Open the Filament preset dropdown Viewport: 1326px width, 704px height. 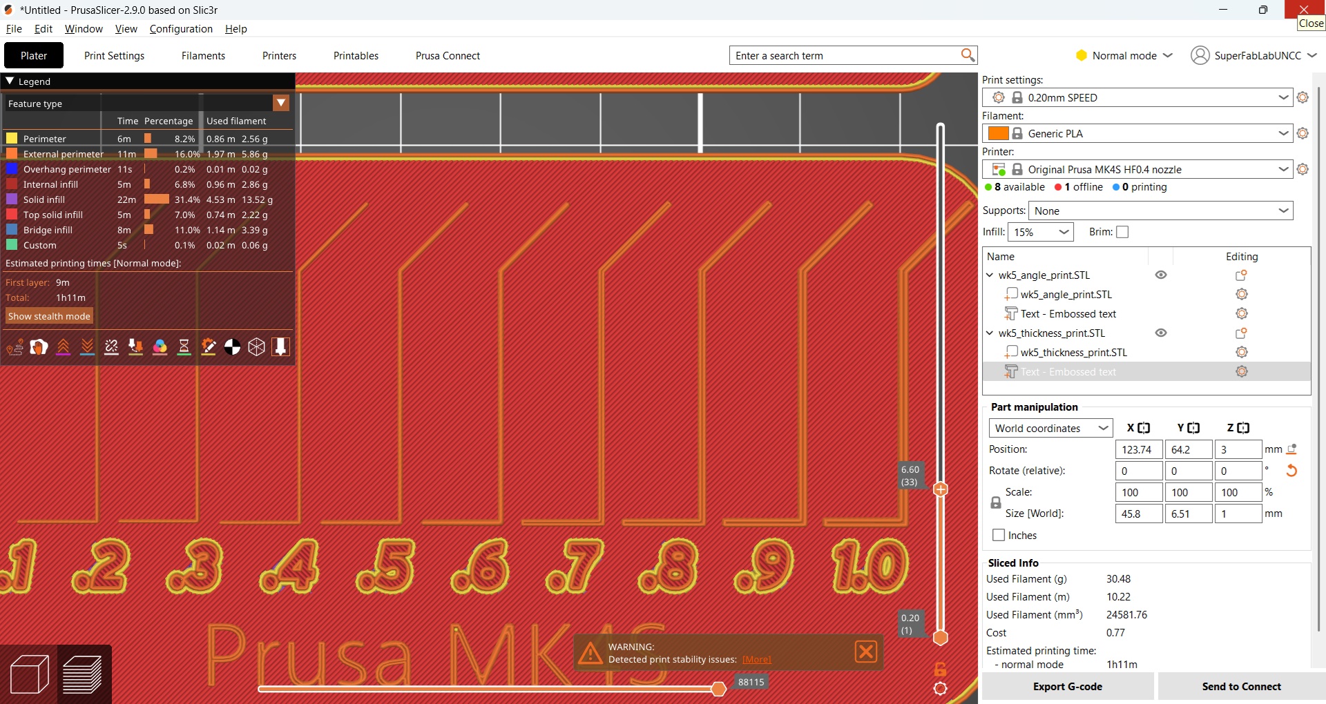click(x=1283, y=133)
